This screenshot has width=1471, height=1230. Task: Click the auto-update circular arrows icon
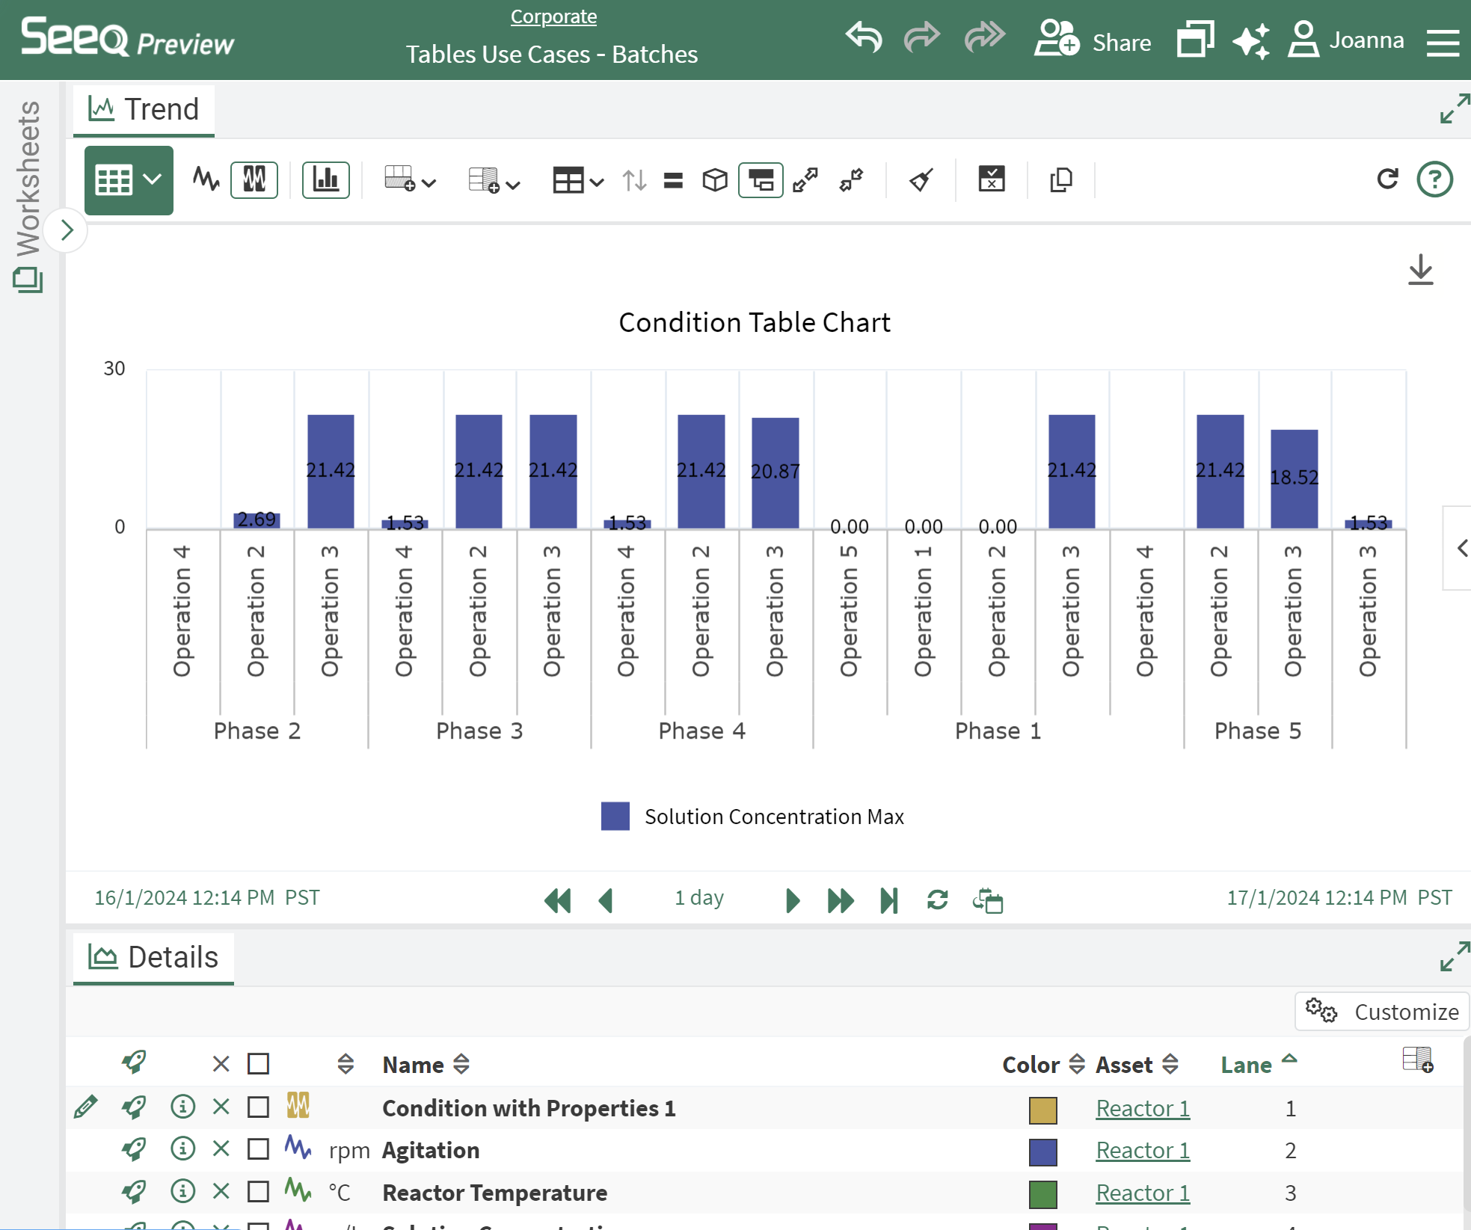click(937, 900)
